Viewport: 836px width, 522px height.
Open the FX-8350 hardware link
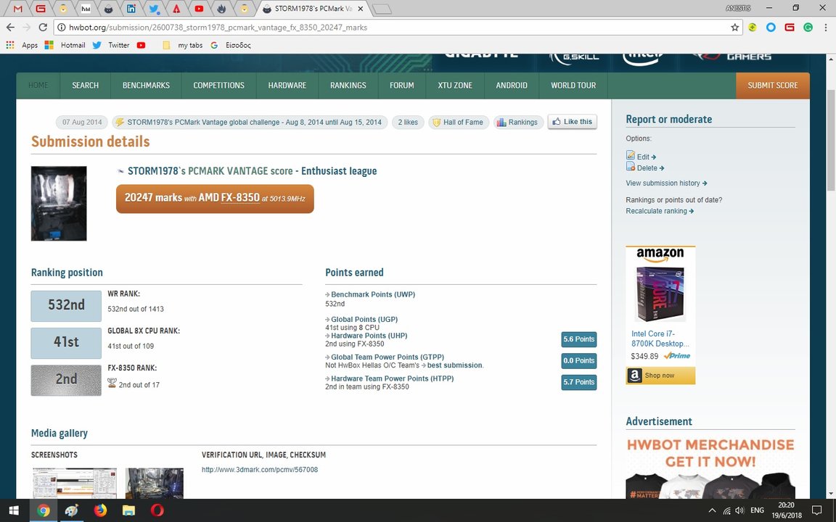(240, 197)
